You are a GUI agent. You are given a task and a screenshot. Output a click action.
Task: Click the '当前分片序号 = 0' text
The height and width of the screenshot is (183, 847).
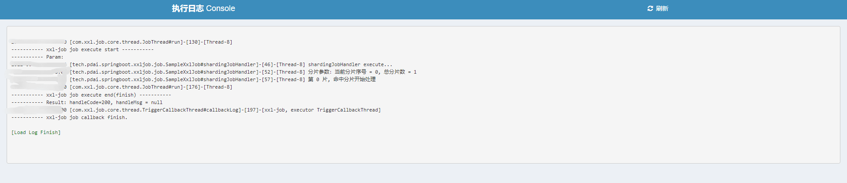coord(356,72)
